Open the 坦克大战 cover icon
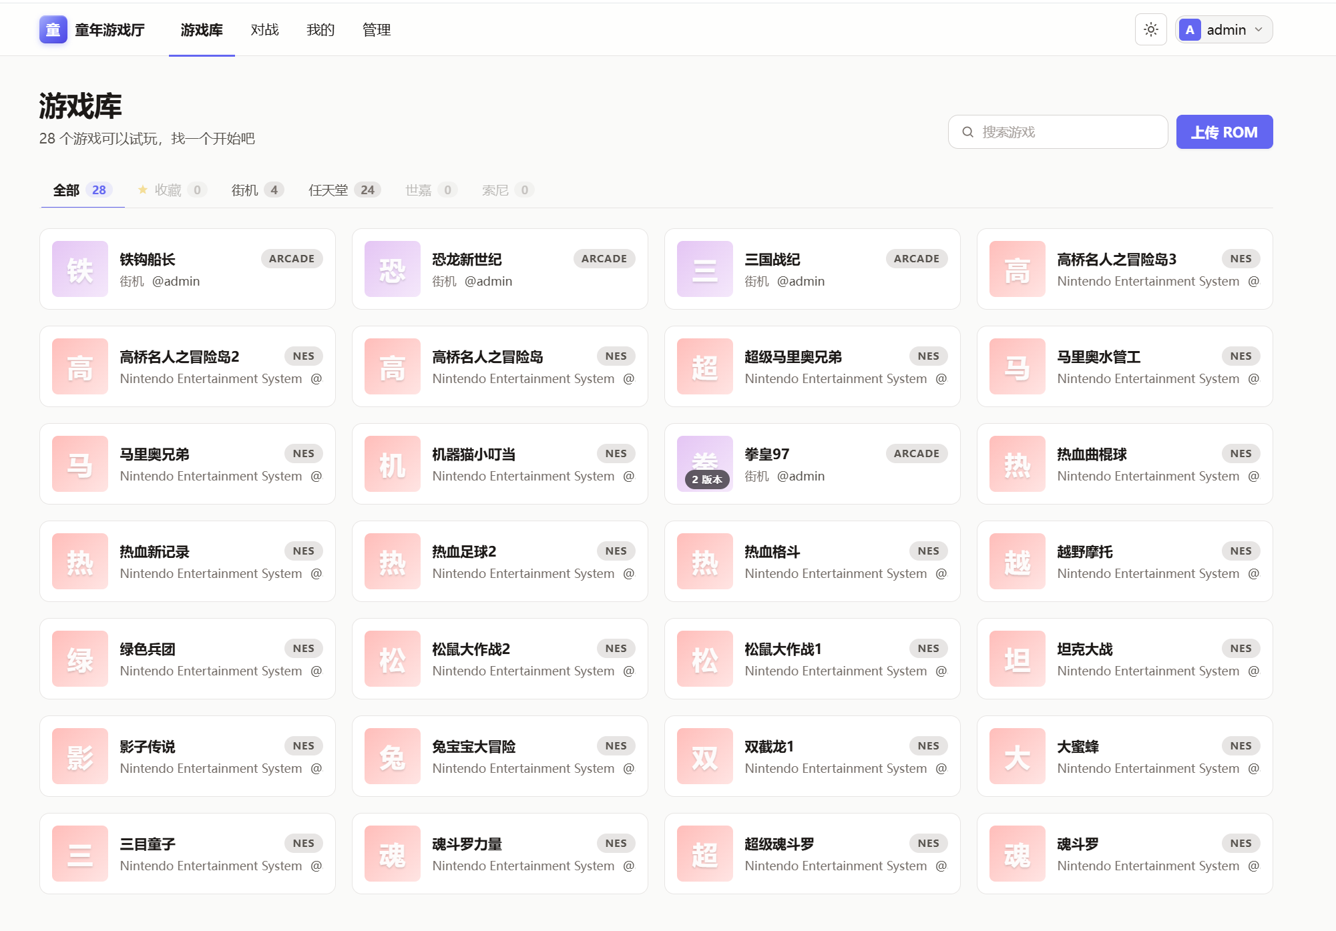Image resolution: width=1336 pixels, height=931 pixels. click(1016, 659)
